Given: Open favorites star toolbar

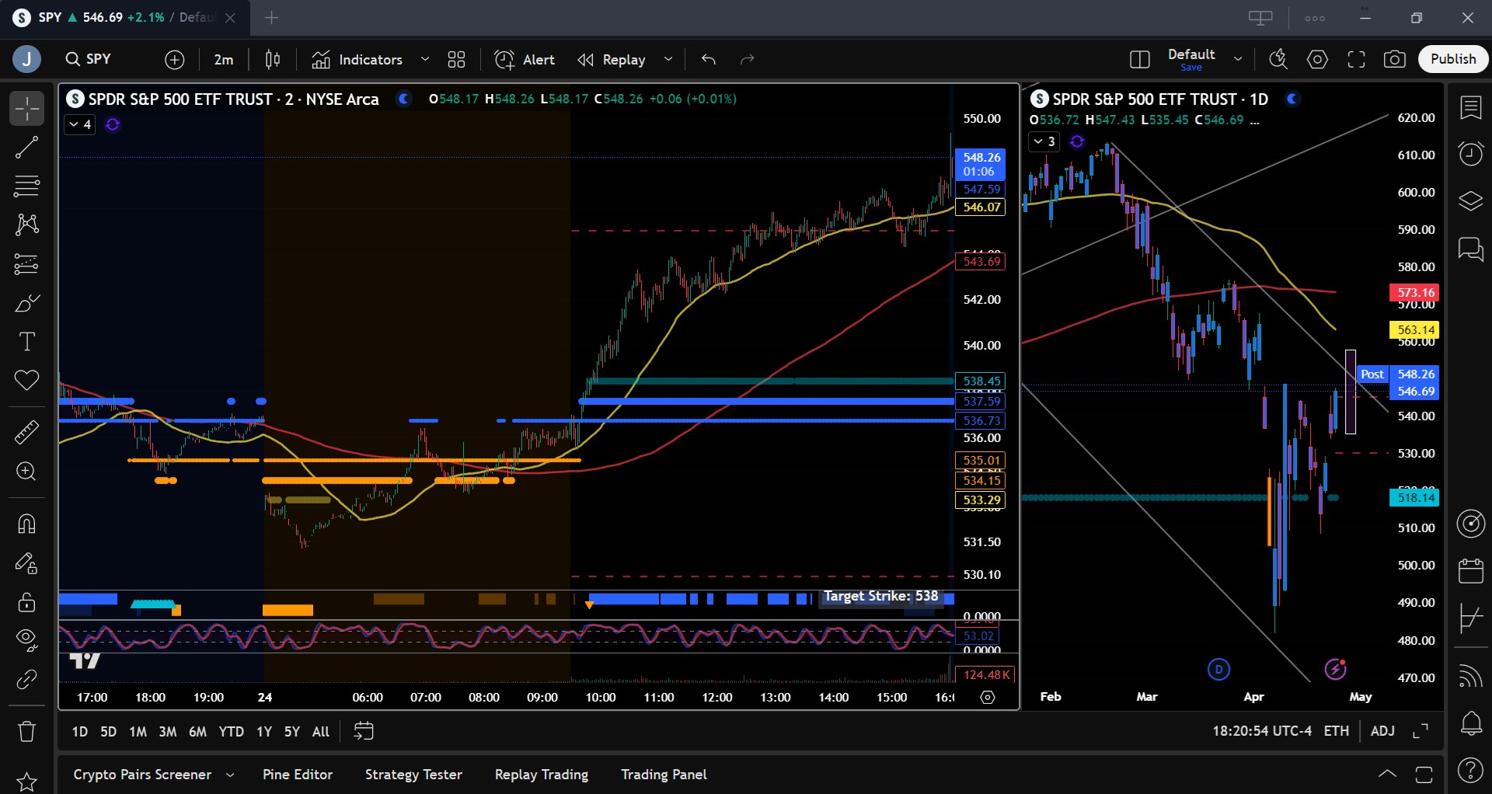Looking at the screenshot, I should tap(26, 782).
